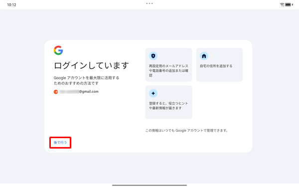Tap the bottom navigation gesture bar

149,185
